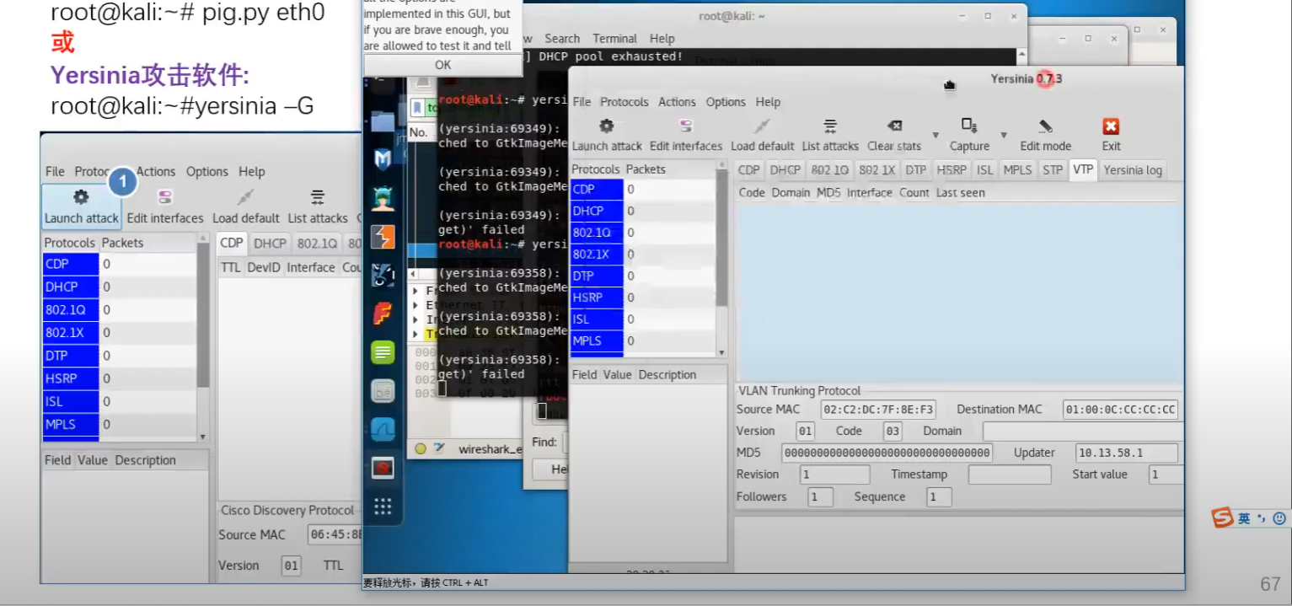
Task: Launch attack gear icon in Yersinia 0.7.3 window
Action: pos(606,126)
